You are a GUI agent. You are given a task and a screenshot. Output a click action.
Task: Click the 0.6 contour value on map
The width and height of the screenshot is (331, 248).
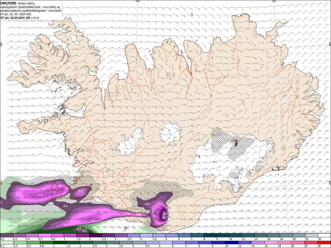(127, 214)
